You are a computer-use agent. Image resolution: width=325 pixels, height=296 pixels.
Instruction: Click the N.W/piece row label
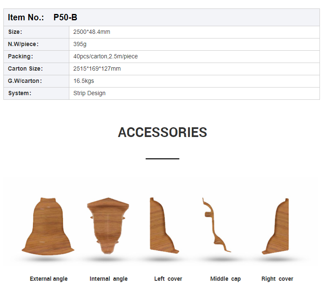pos(23,44)
